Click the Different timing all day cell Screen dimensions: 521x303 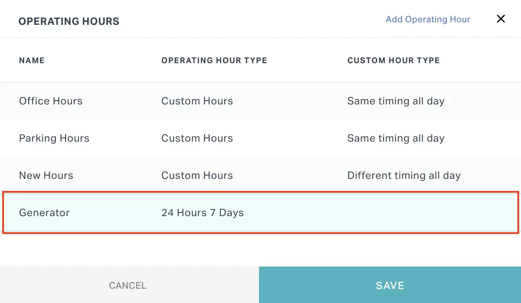click(404, 176)
